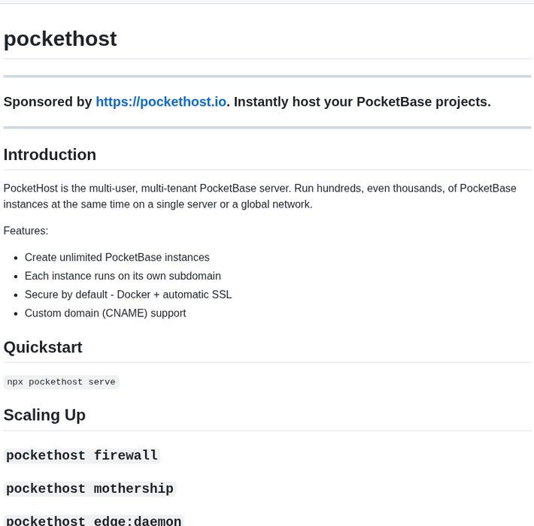Click the pockethost firewall code heading
534x526 pixels.
pos(82,455)
